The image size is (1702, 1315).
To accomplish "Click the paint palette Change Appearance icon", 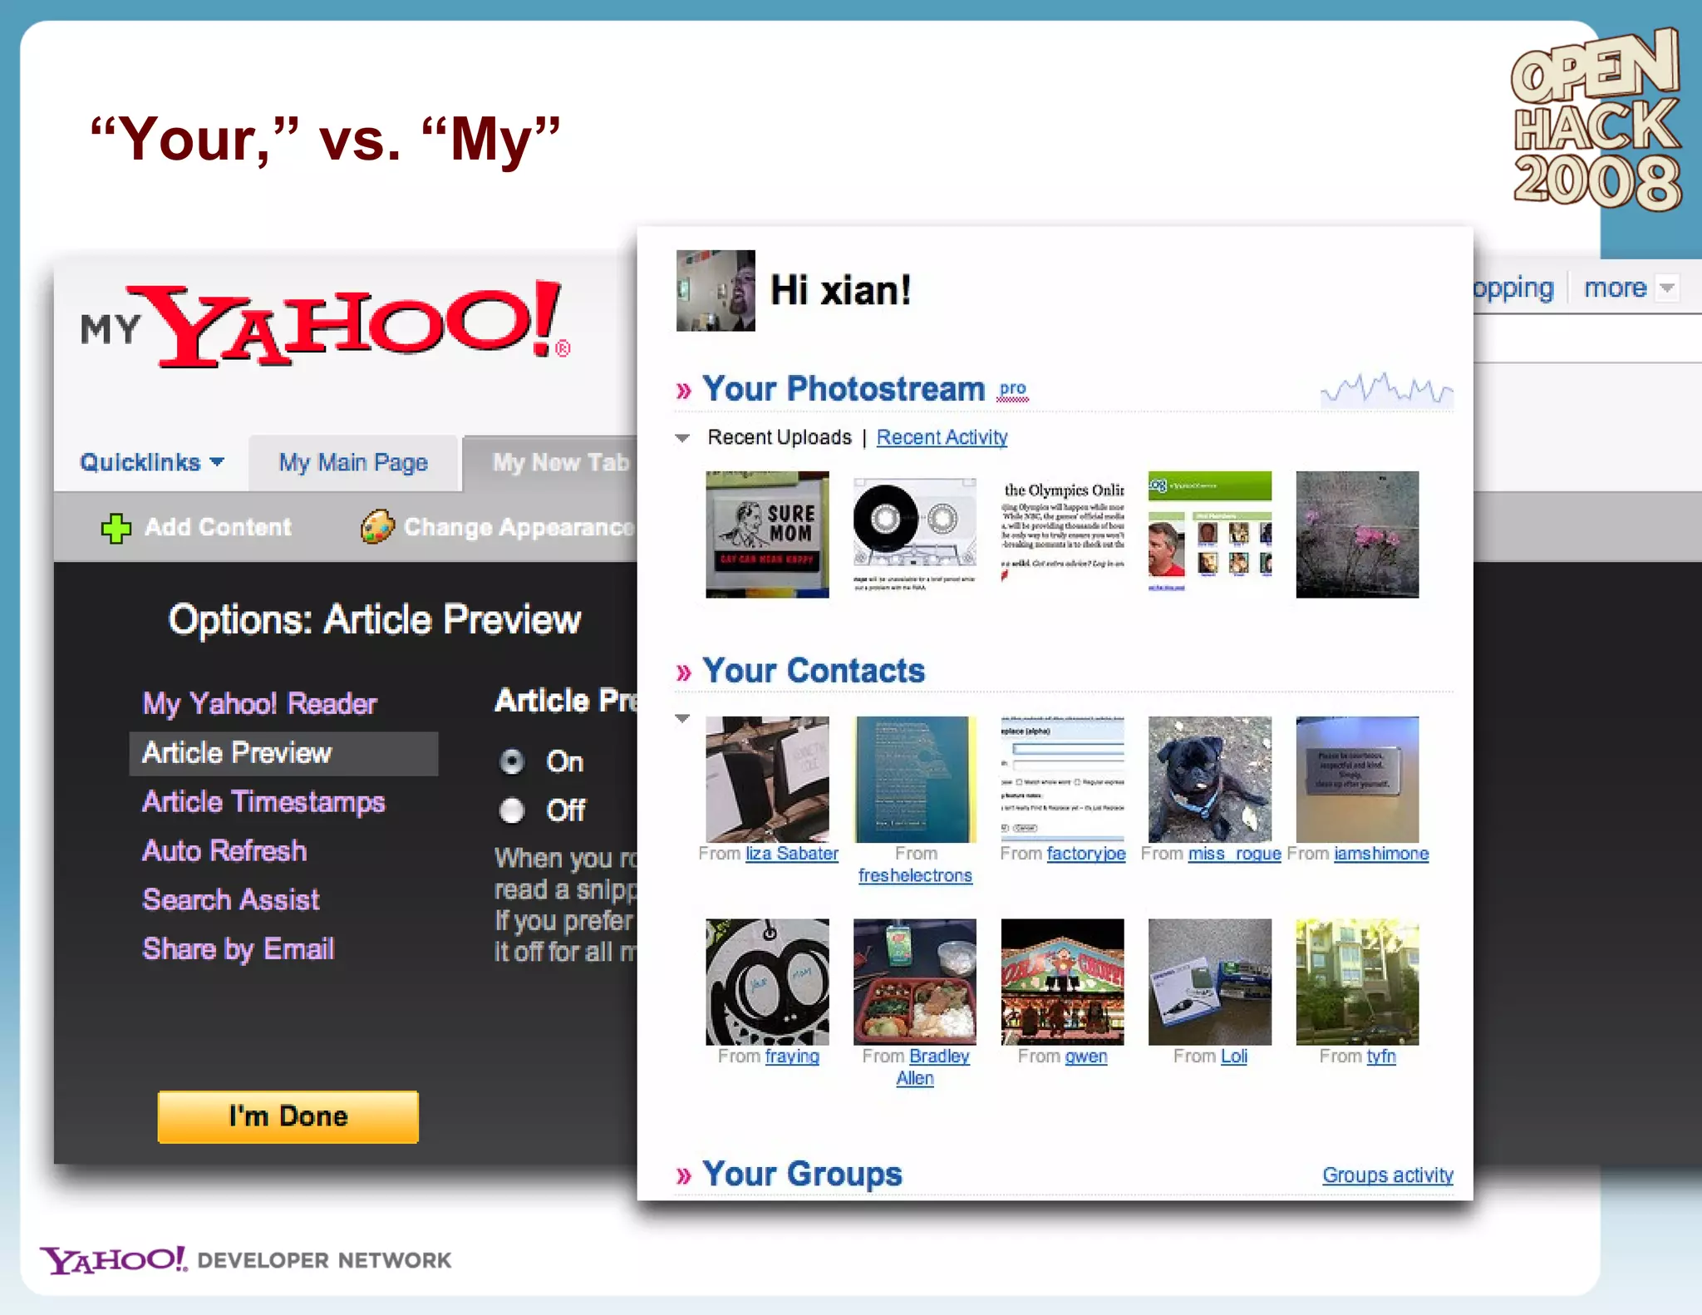I will point(377,527).
